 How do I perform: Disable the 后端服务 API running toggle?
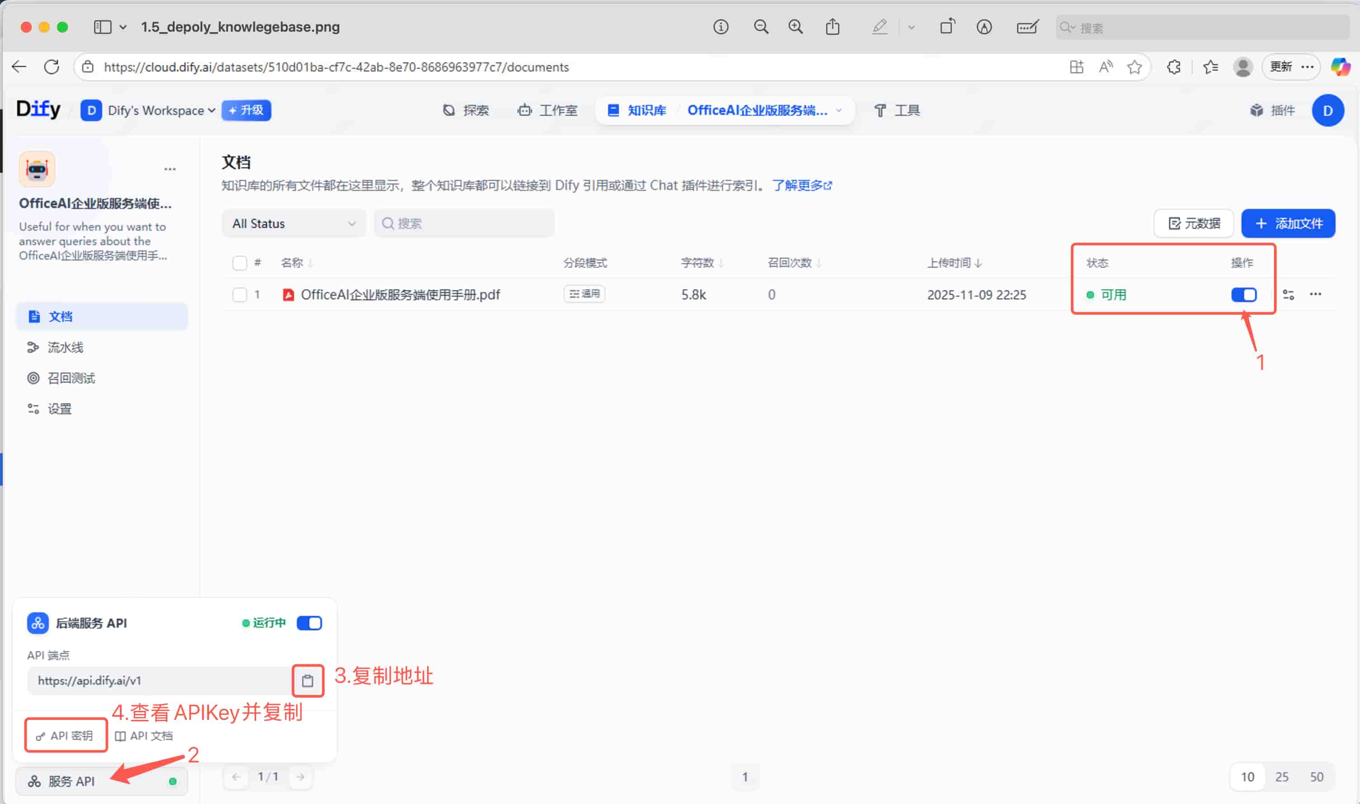pos(309,623)
